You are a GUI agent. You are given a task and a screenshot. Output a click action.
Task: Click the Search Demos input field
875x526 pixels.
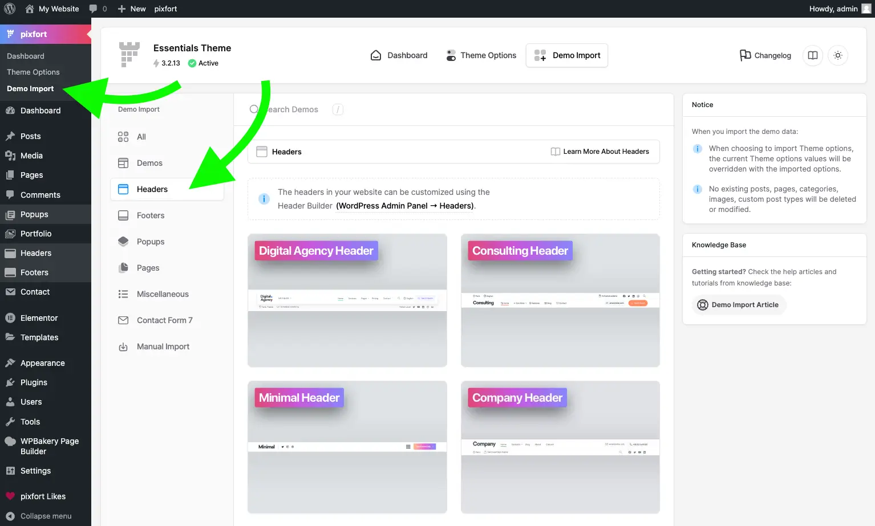291,109
